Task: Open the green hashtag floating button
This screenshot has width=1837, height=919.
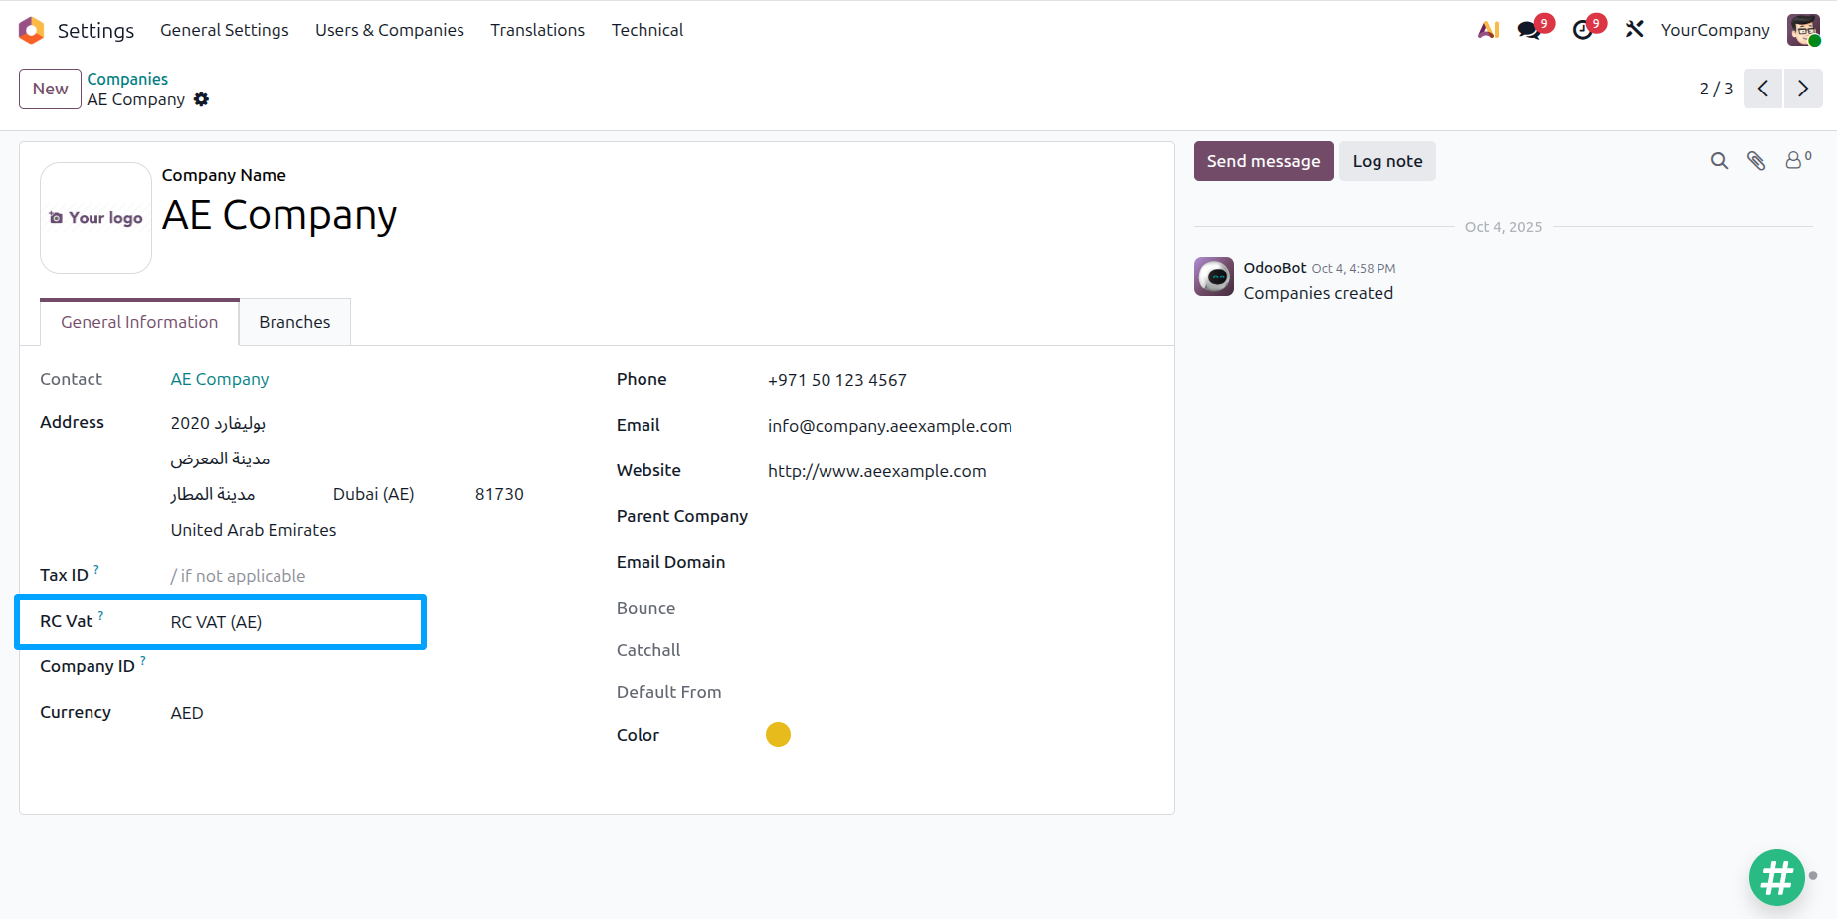Action: [1777, 878]
